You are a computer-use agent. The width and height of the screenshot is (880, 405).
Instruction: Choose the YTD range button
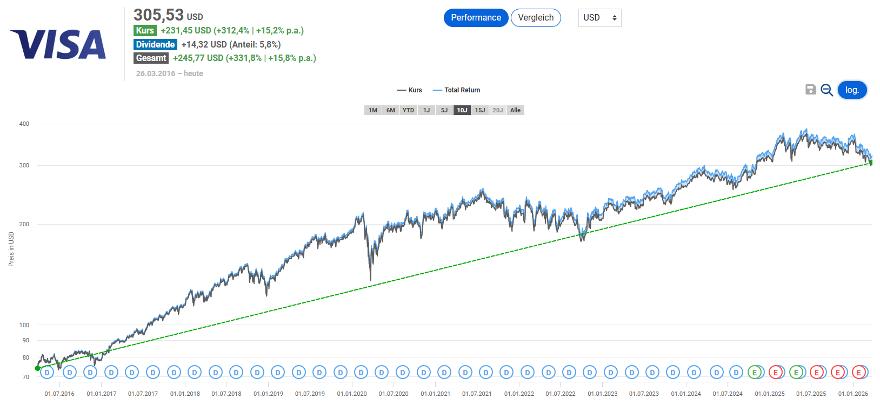[408, 110]
